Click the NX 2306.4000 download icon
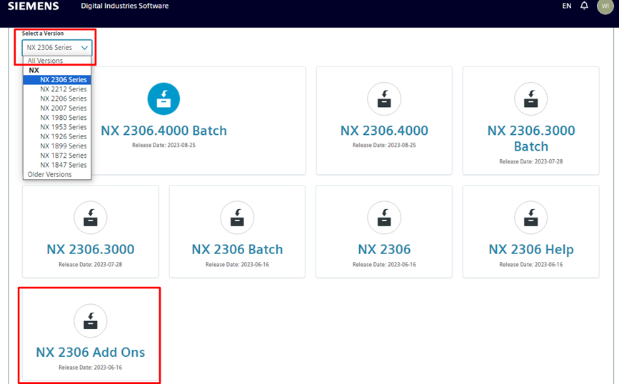Image resolution: width=619 pixels, height=384 pixels. (x=383, y=98)
